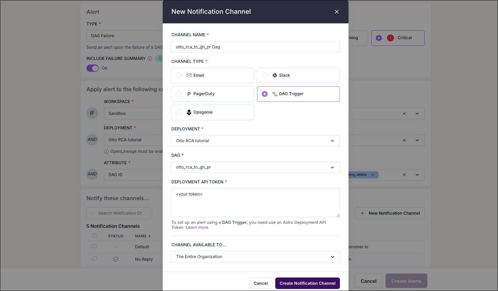Close the New Notification Channel dialog
The image size is (498, 291).
pyautogui.click(x=337, y=12)
